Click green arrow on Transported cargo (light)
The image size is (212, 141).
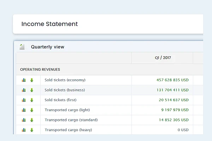click(32, 110)
